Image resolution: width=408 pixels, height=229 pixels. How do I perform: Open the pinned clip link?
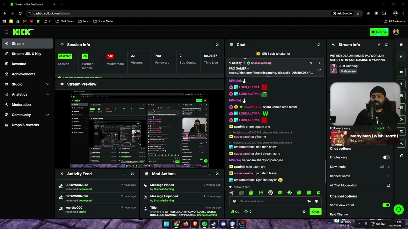pos(271,73)
